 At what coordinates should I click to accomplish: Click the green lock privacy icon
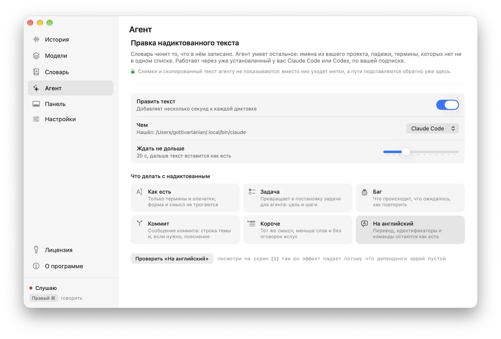pyautogui.click(x=133, y=71)
